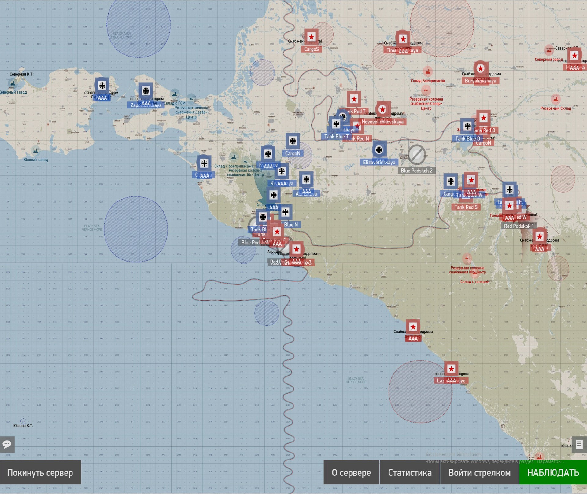Click the chat speech bubble icon
Viewport: 587px width, 495px height.
(7, 444)
